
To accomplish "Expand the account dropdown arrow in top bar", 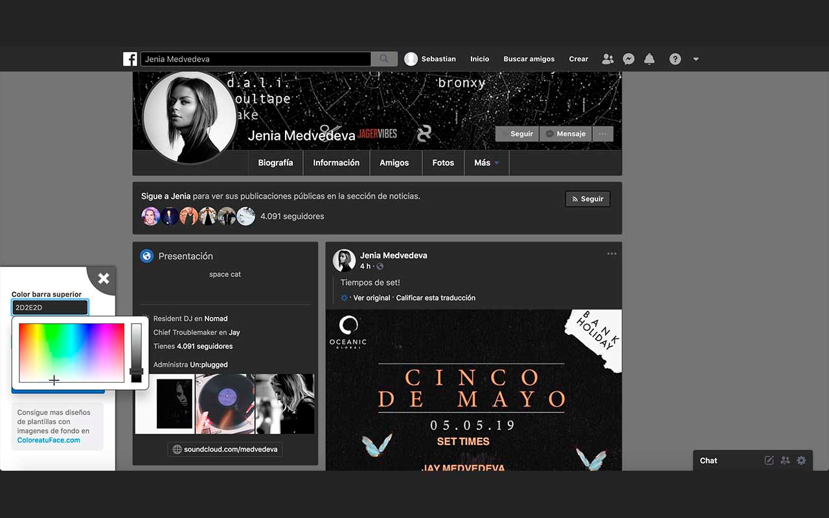I will (696, 59).
